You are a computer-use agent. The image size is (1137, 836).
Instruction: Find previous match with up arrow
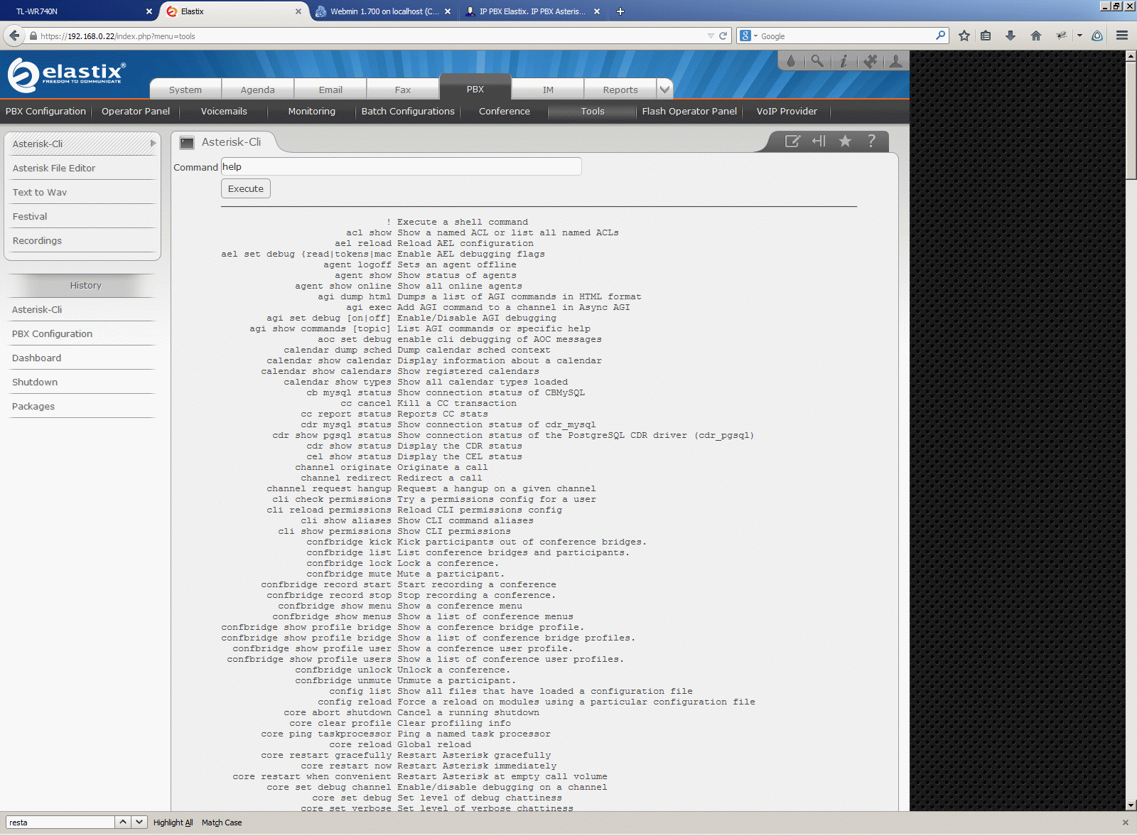[123, 822]
